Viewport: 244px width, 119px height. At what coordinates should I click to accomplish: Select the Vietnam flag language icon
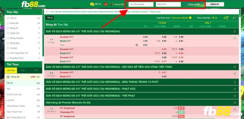click(106, 4)
